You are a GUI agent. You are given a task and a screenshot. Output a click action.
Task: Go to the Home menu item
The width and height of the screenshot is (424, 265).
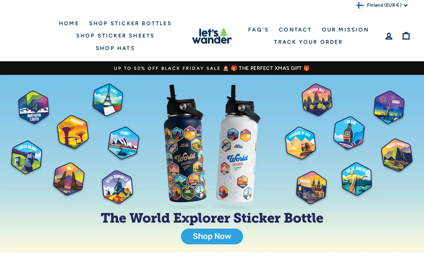[69, 24]
